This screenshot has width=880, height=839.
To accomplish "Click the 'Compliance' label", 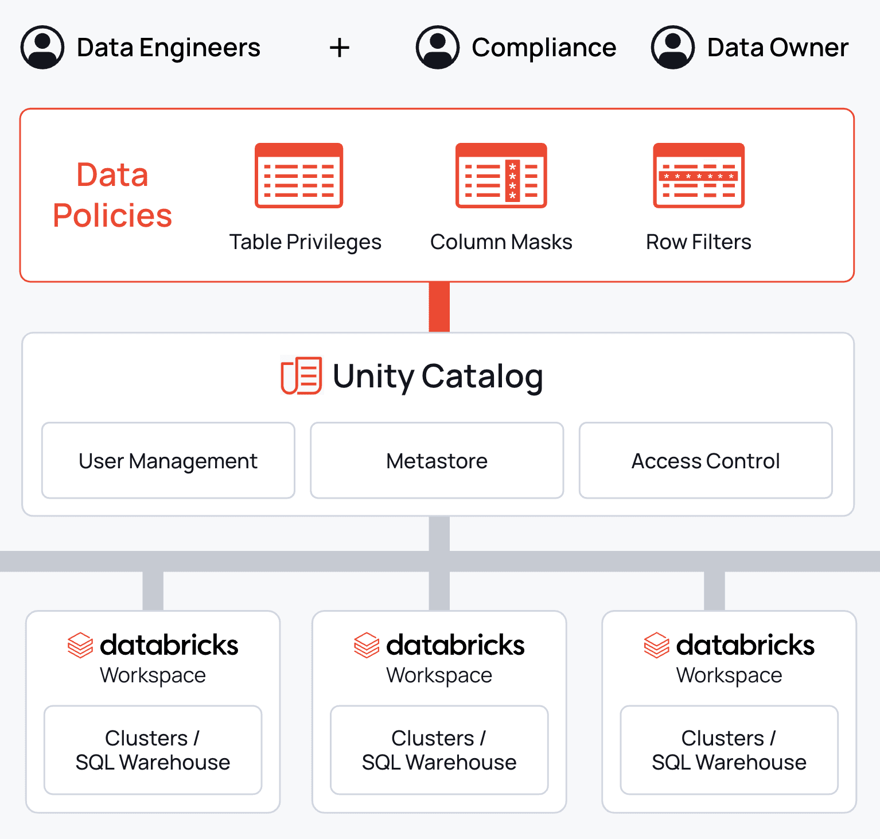I will tap(544, 48).
